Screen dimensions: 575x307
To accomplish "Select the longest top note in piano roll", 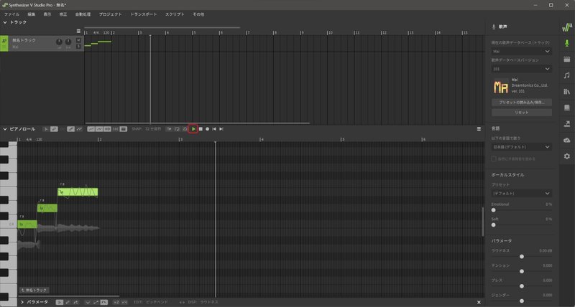I will point(78,192).
